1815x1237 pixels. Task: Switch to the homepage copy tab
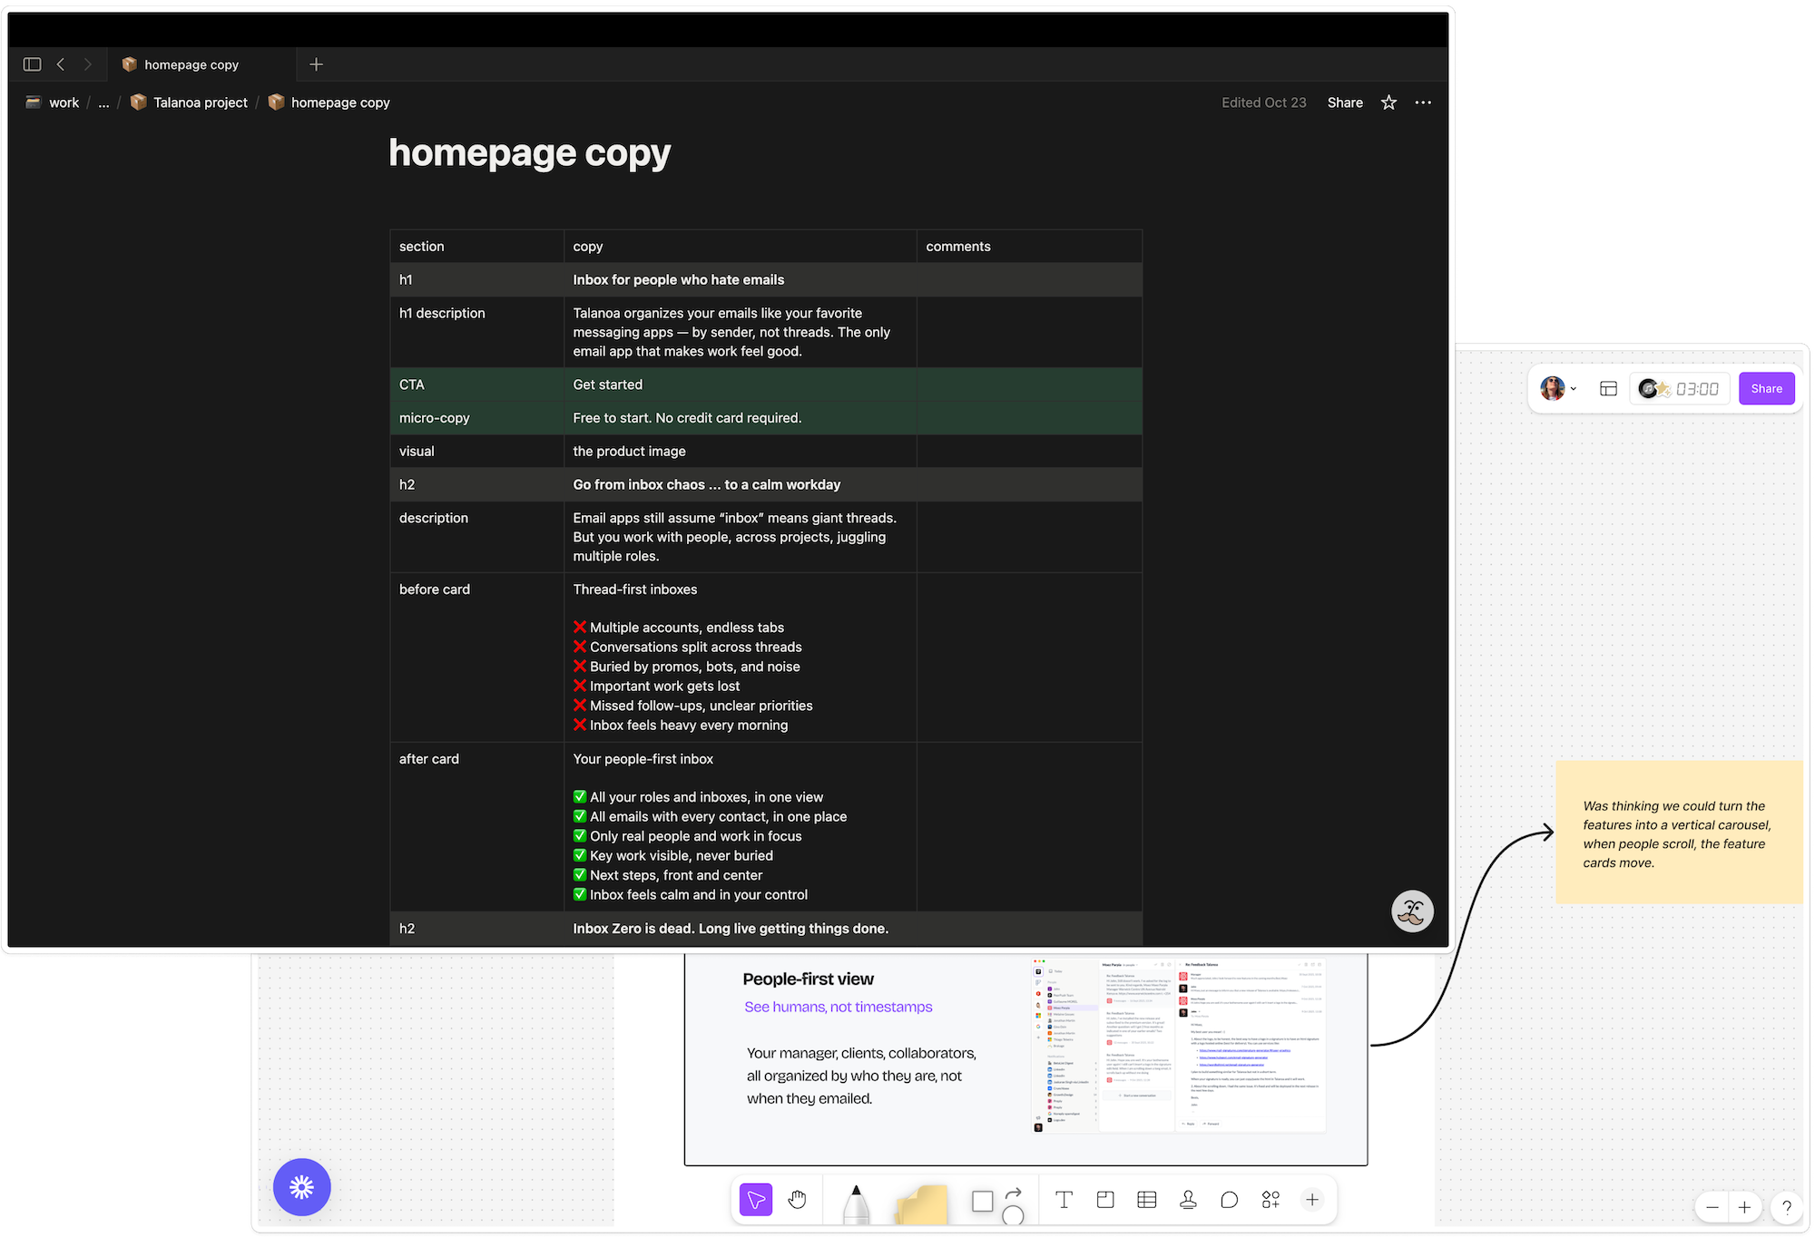pyautogui.click(x=191, y=64)
